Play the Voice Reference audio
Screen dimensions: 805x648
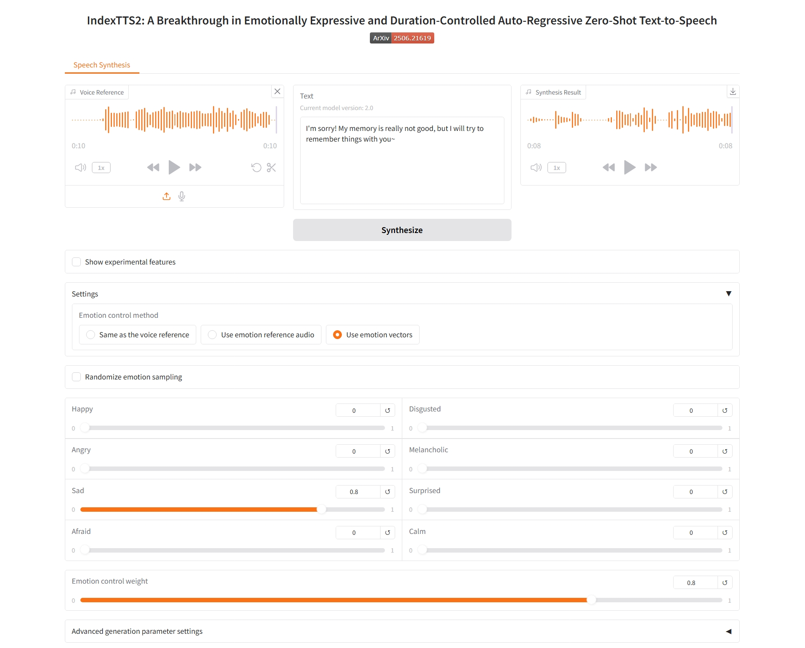[x=174, y=167]
